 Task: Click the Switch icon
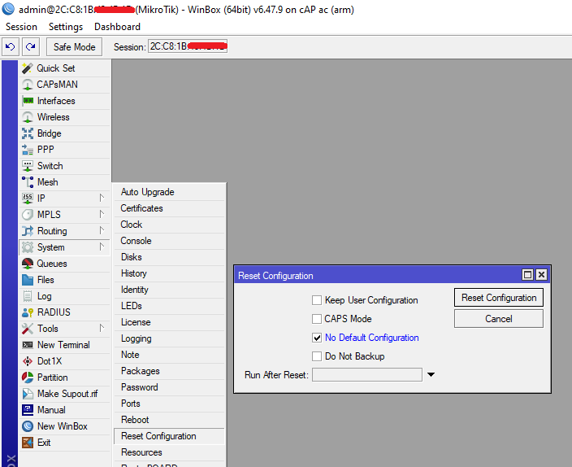[28, 166]
